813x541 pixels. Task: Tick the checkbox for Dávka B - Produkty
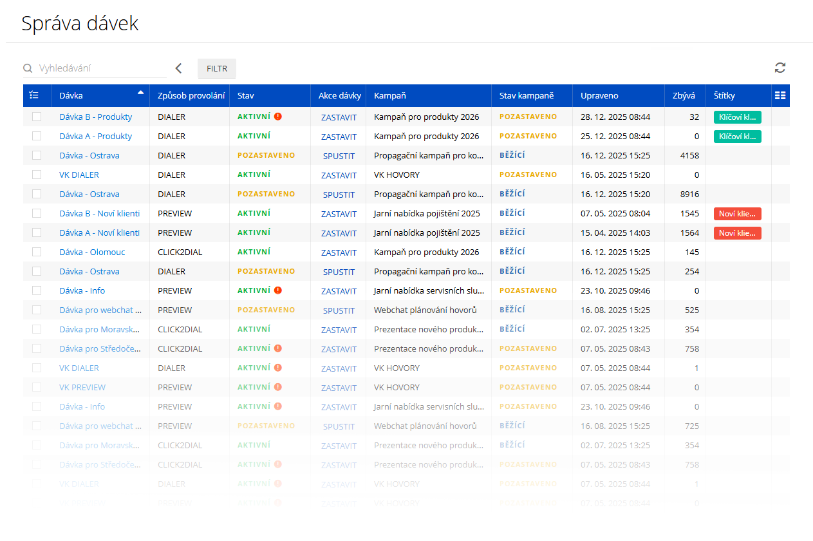pos(37,117)
